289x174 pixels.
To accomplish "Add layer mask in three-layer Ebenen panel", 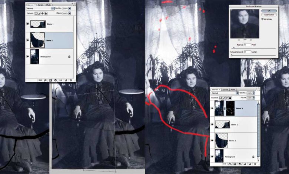I will point(50,80).
